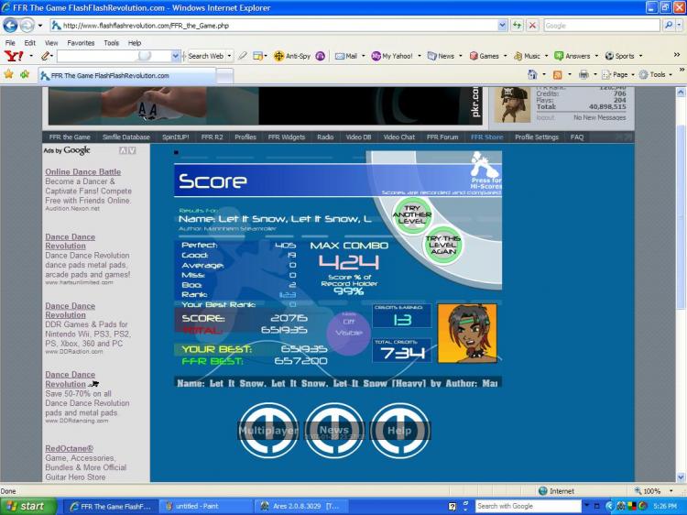The height and width of the screenshot is (515, 687).
Task: Click the URL address field
Action: pos(279,26)
